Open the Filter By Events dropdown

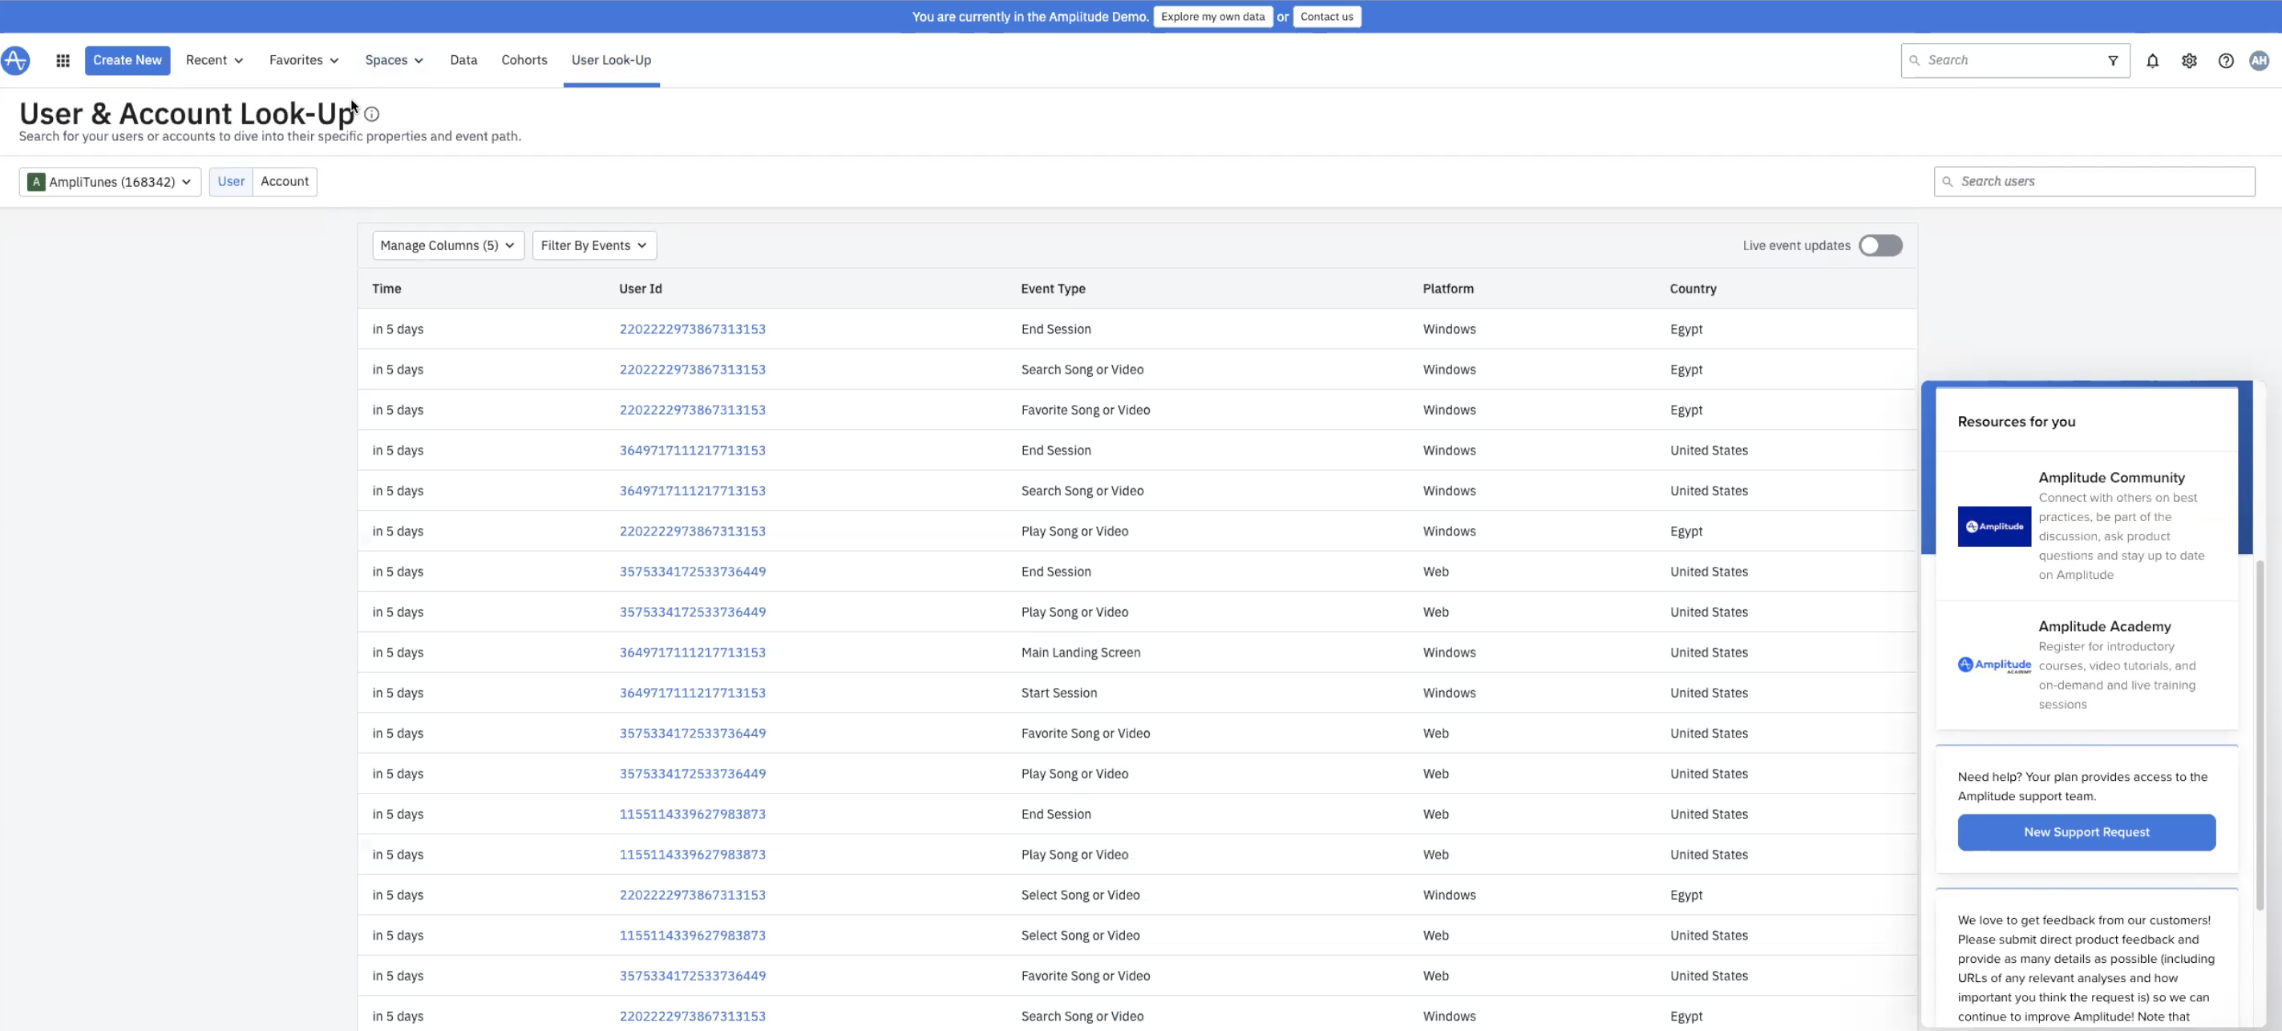[593, 245]
